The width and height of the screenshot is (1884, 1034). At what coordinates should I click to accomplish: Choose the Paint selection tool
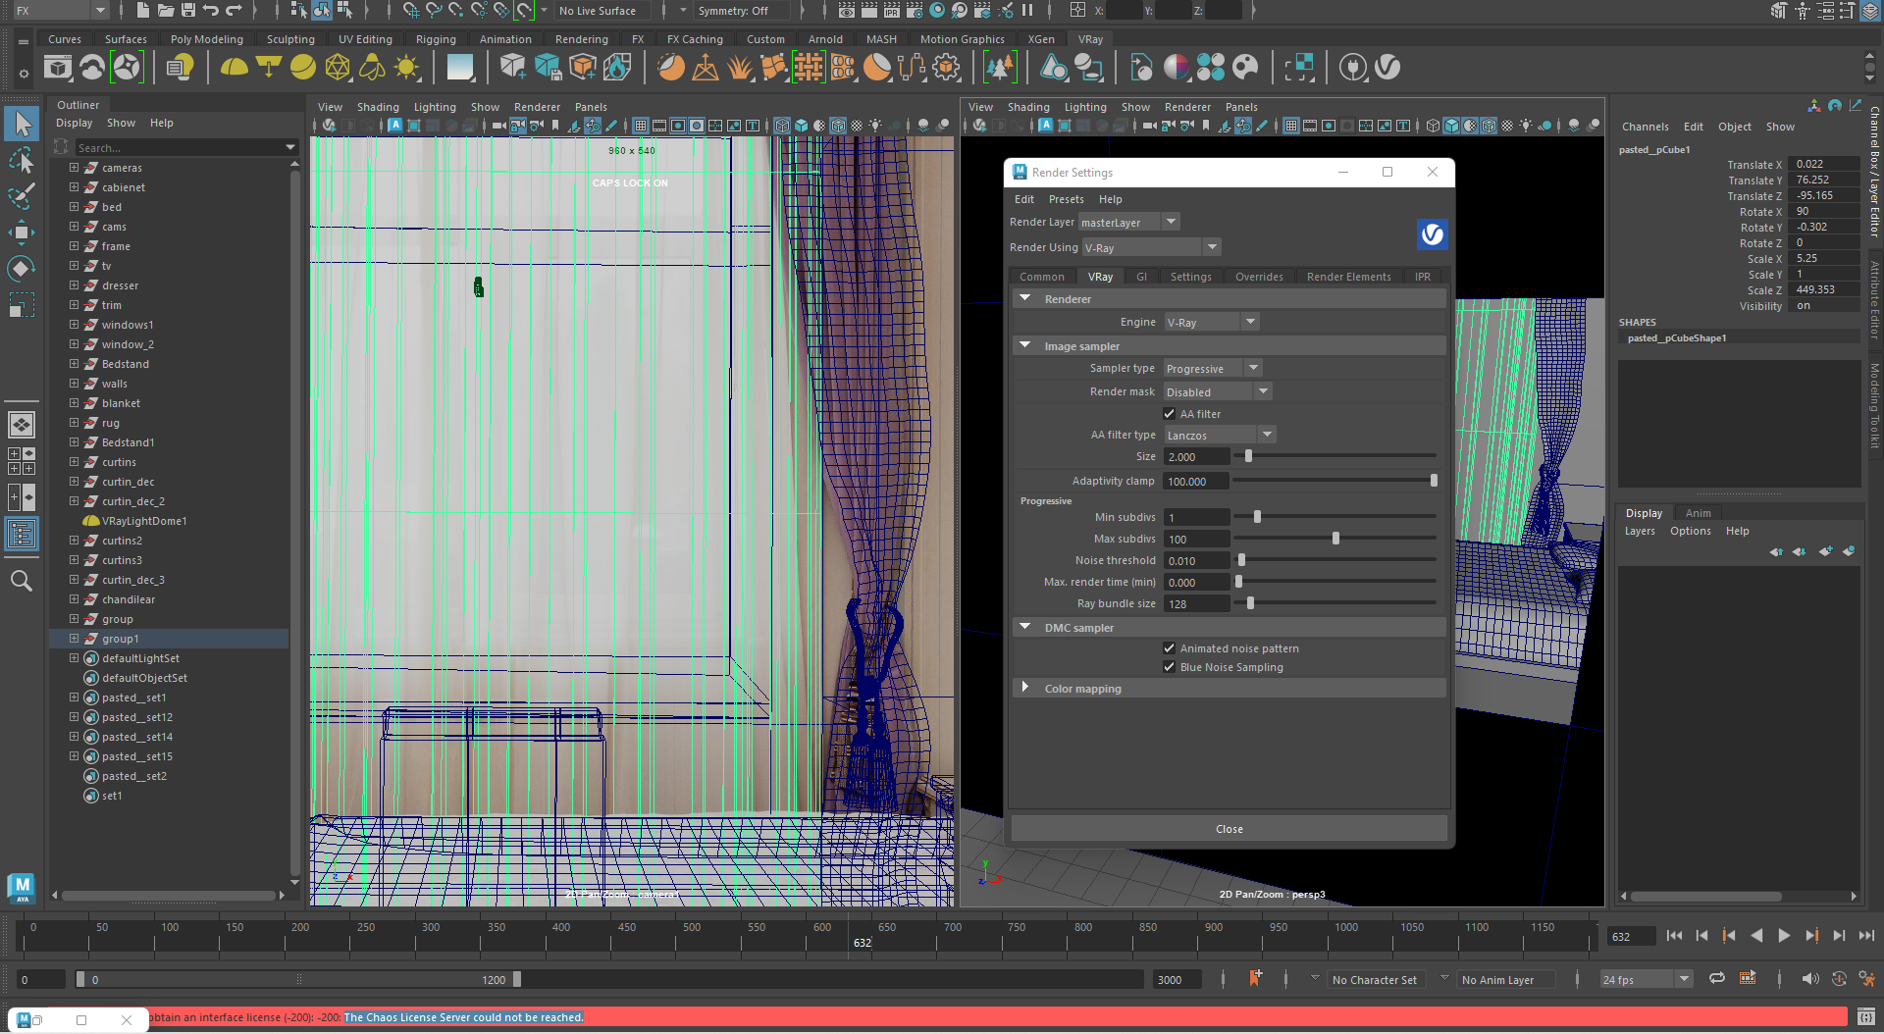click(x=22, y=196)
